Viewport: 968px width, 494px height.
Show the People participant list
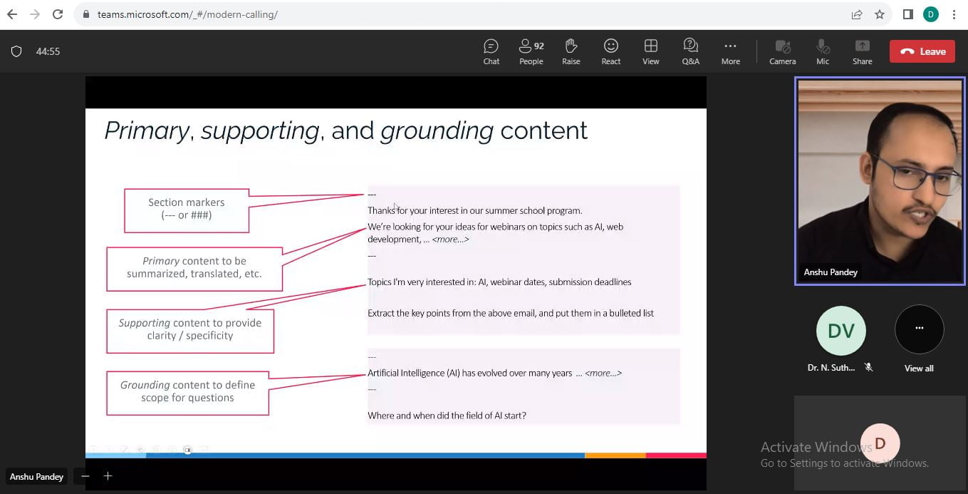(x=531, y=51)
